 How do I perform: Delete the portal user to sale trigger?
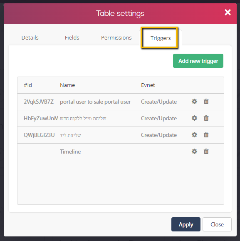coord(206,102)
